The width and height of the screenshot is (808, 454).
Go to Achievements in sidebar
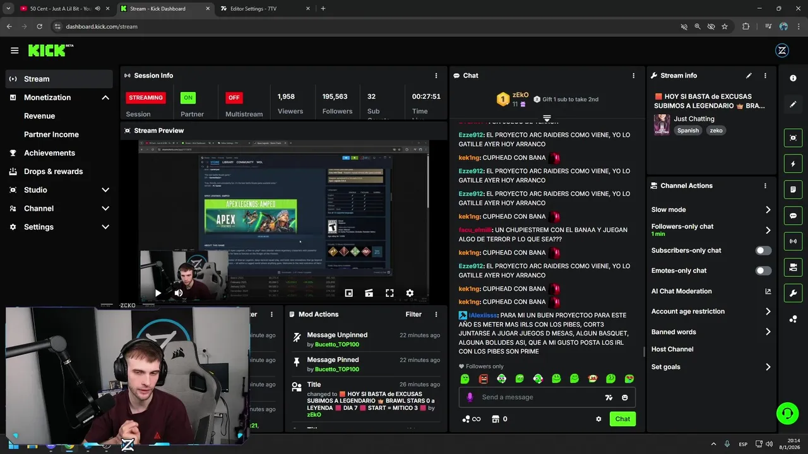click(x=49, y=153)
